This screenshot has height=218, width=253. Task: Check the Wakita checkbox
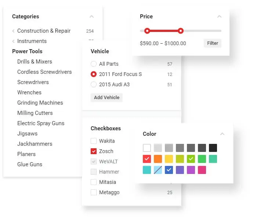94,141
